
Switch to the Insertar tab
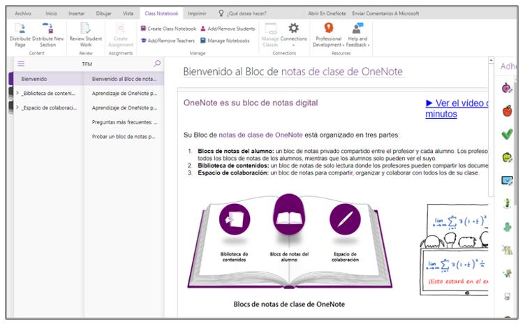click(76, 13)
